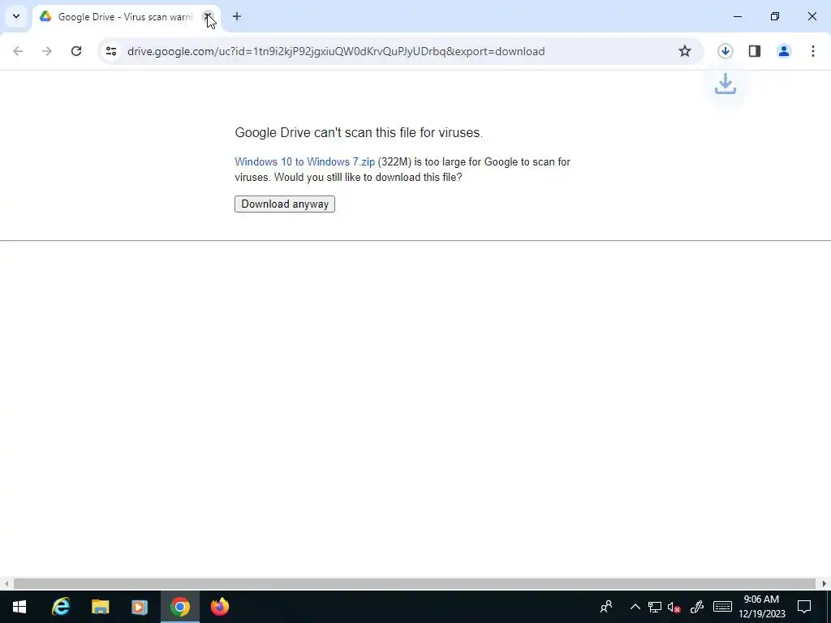Open the media player taskbar icon

click(x=140, y=607)
